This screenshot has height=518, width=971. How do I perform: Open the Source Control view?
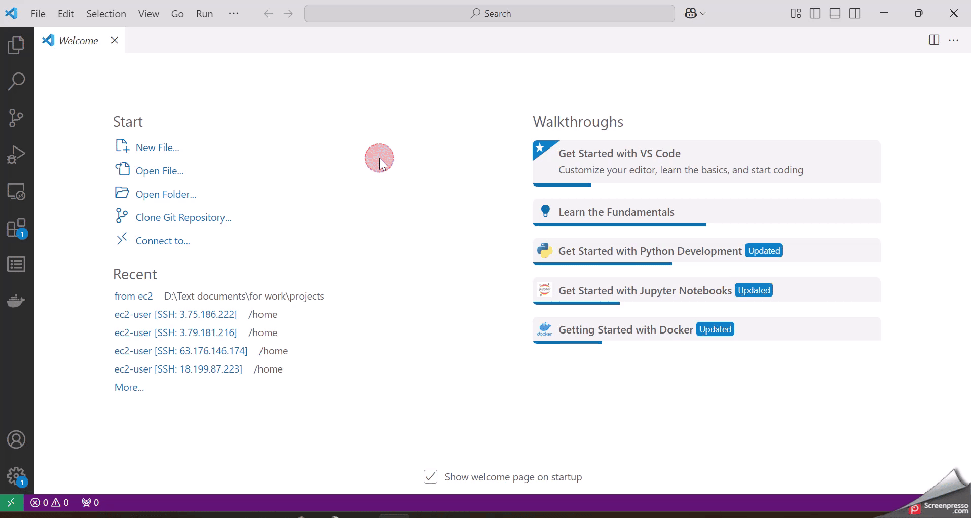[x=16, y=118]
